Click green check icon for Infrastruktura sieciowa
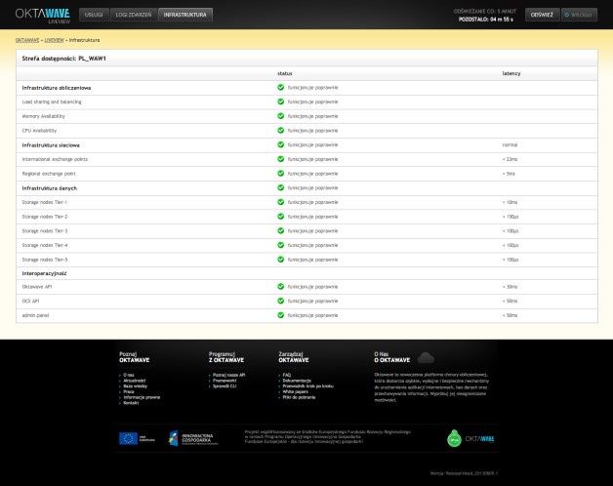 click(x=281, y=144)
